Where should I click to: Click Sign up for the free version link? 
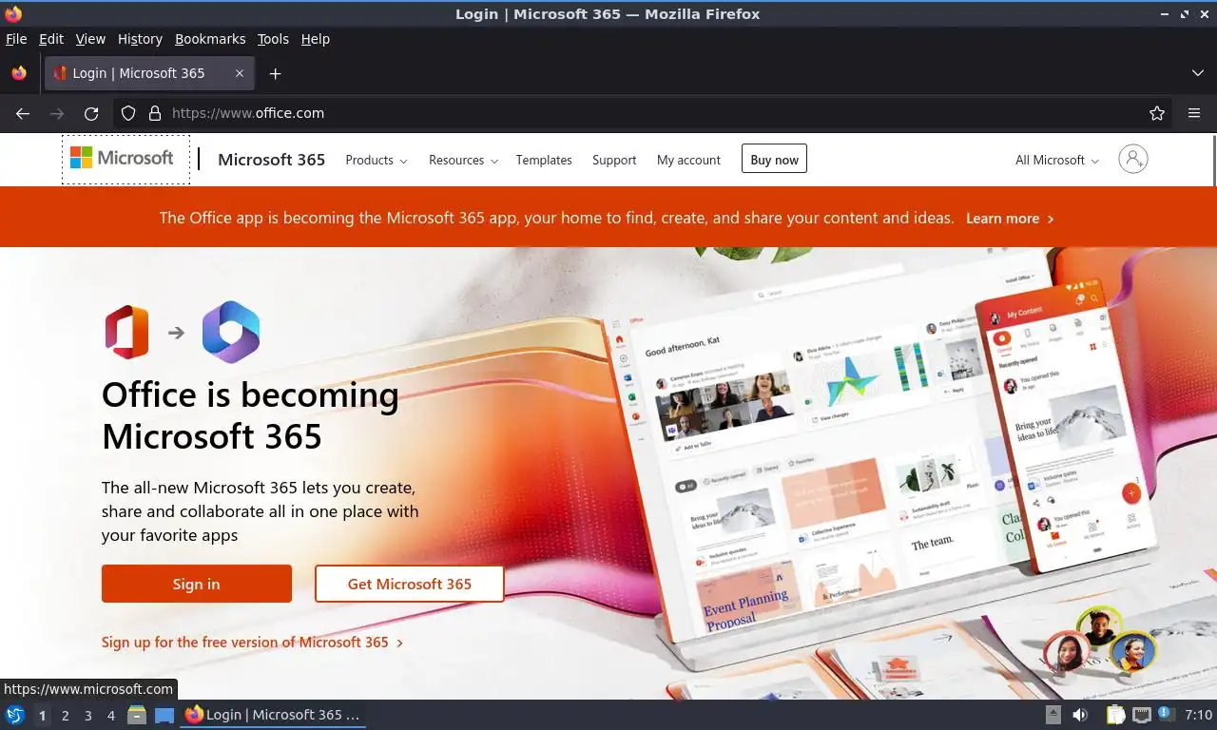point(253,642)
